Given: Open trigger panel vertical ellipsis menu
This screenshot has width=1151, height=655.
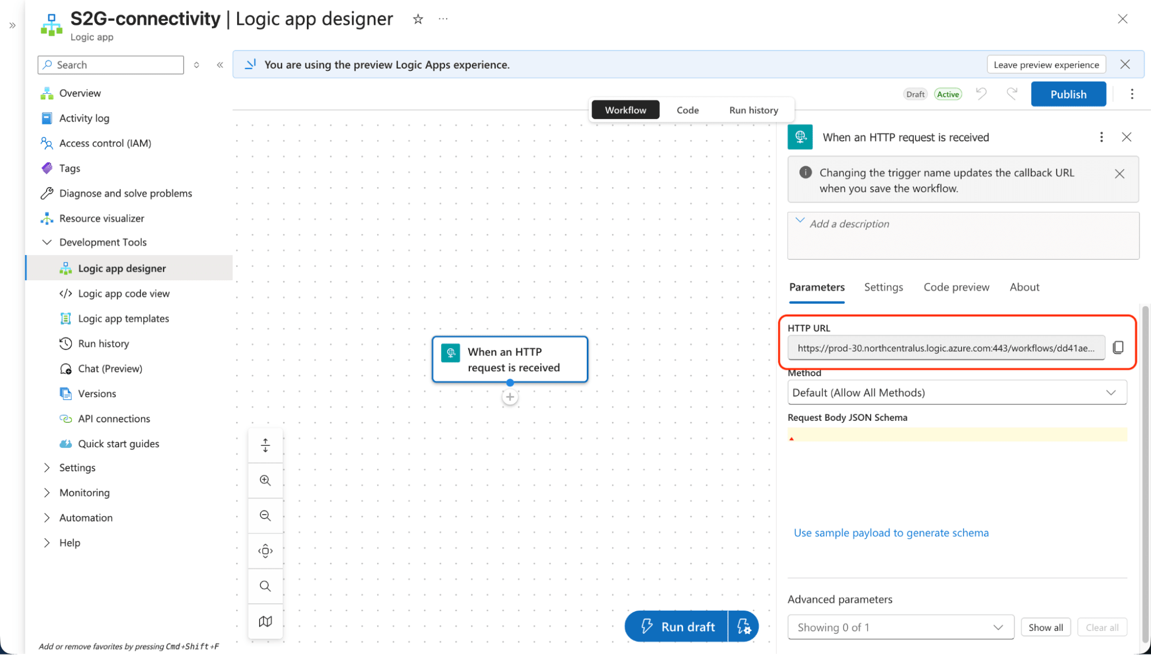Looking at the screenshot, I should pos(1101,137).
